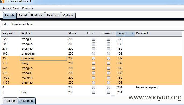Toggle Error checkbox for baseline request 0

coord(93,87)
